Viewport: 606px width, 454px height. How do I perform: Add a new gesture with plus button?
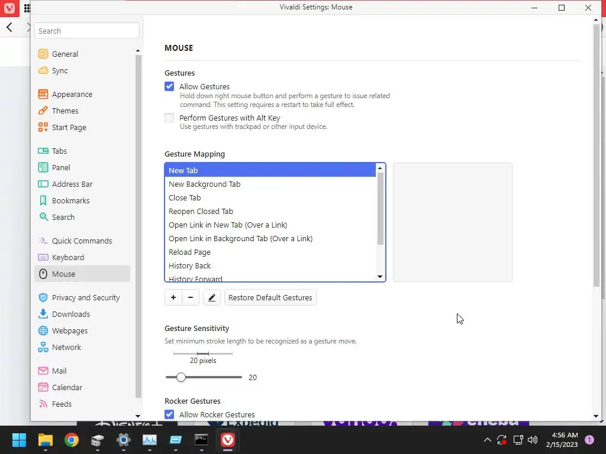tap(173, 298)
